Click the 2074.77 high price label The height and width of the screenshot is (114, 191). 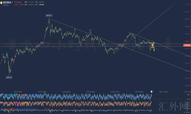coord(49,15)
